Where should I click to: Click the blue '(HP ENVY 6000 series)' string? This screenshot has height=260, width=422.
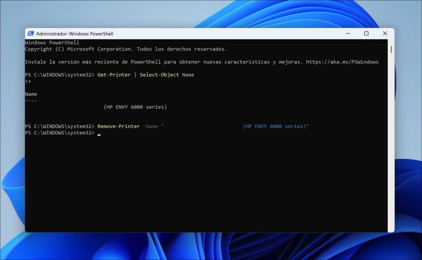tap(274, 127)
